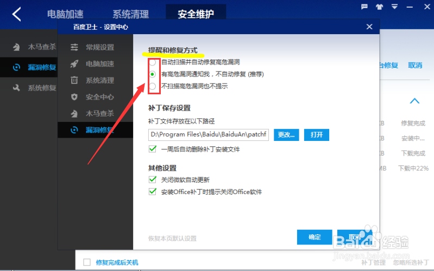
Task: Click the 下载完成 status text
Action: [x=413, y=153]
